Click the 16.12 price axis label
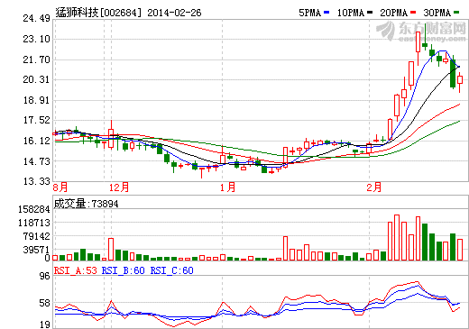 coord(37,141)
